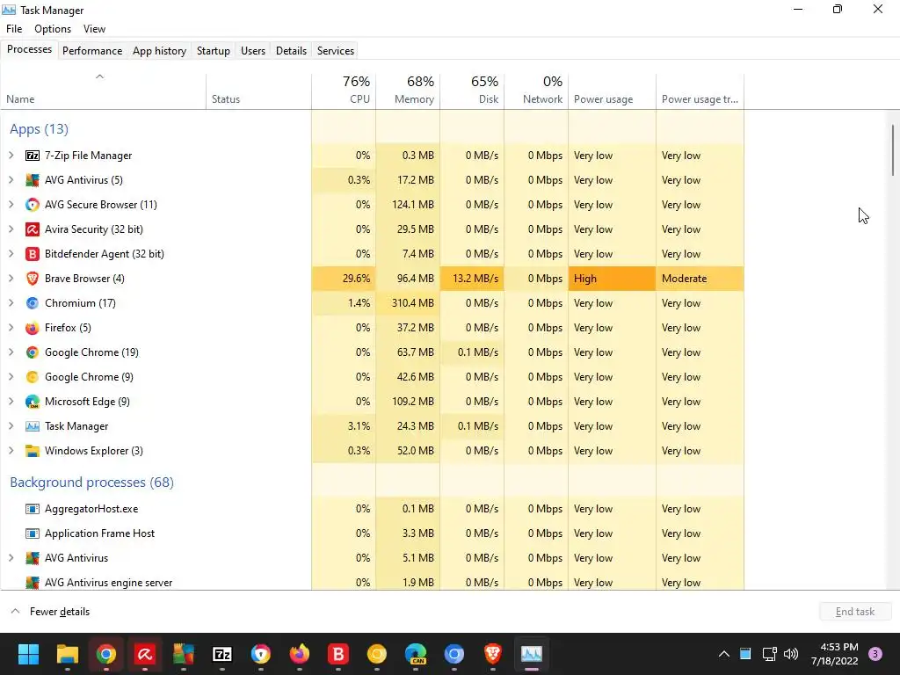This screenshot has width=900, height=675.
Task: Open File Explorer from the taskbar
Action: pyautogui.click(x=67, y=654)
